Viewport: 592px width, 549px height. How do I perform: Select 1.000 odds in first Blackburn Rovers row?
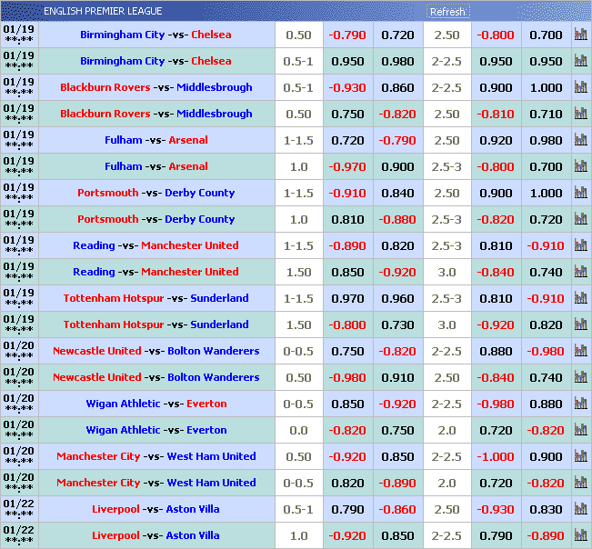pos(546,88)
